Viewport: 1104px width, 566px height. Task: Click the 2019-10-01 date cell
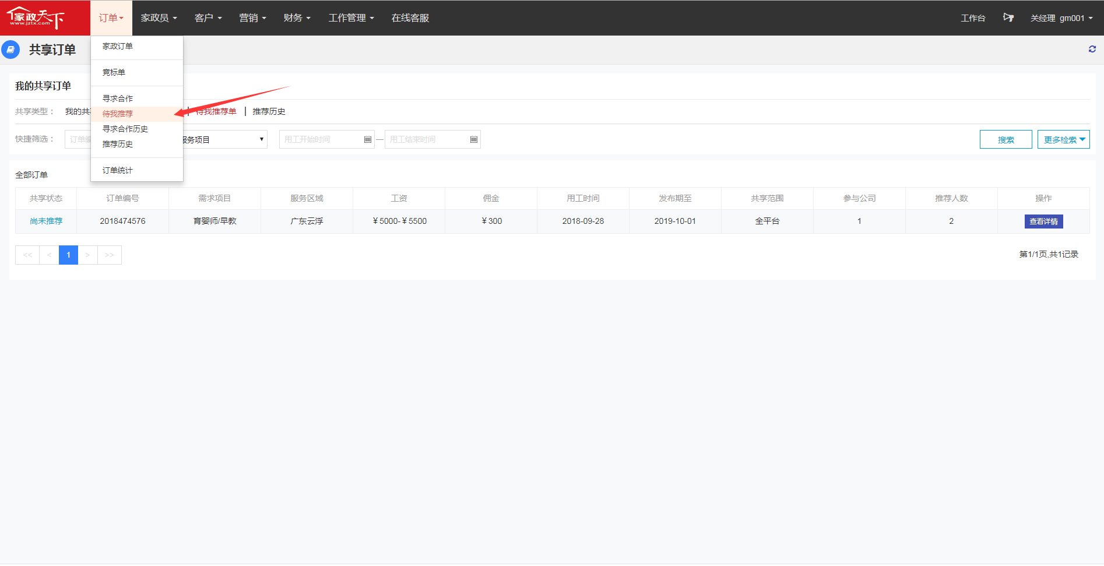pos(675,221)
